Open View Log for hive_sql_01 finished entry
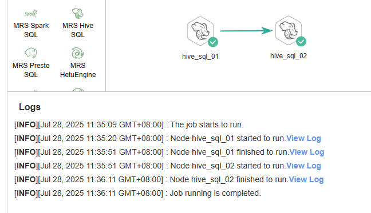Screen dimensions: 371x213 (307, 152)
